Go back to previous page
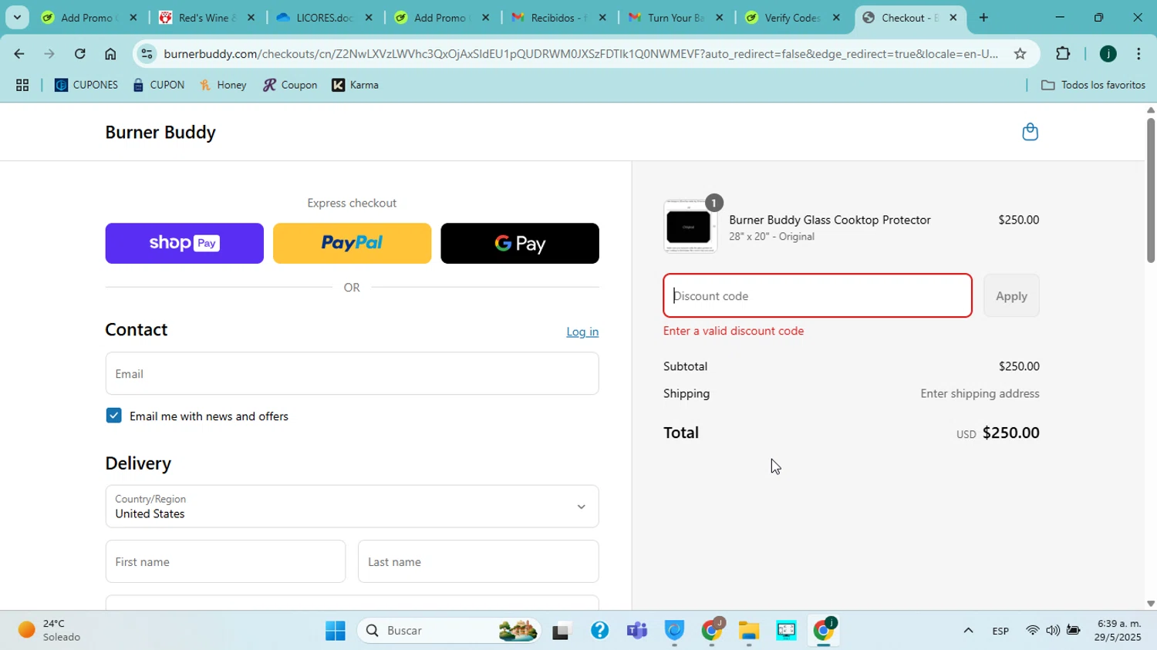Viewport: 1157px width, 650px height. 19,54
